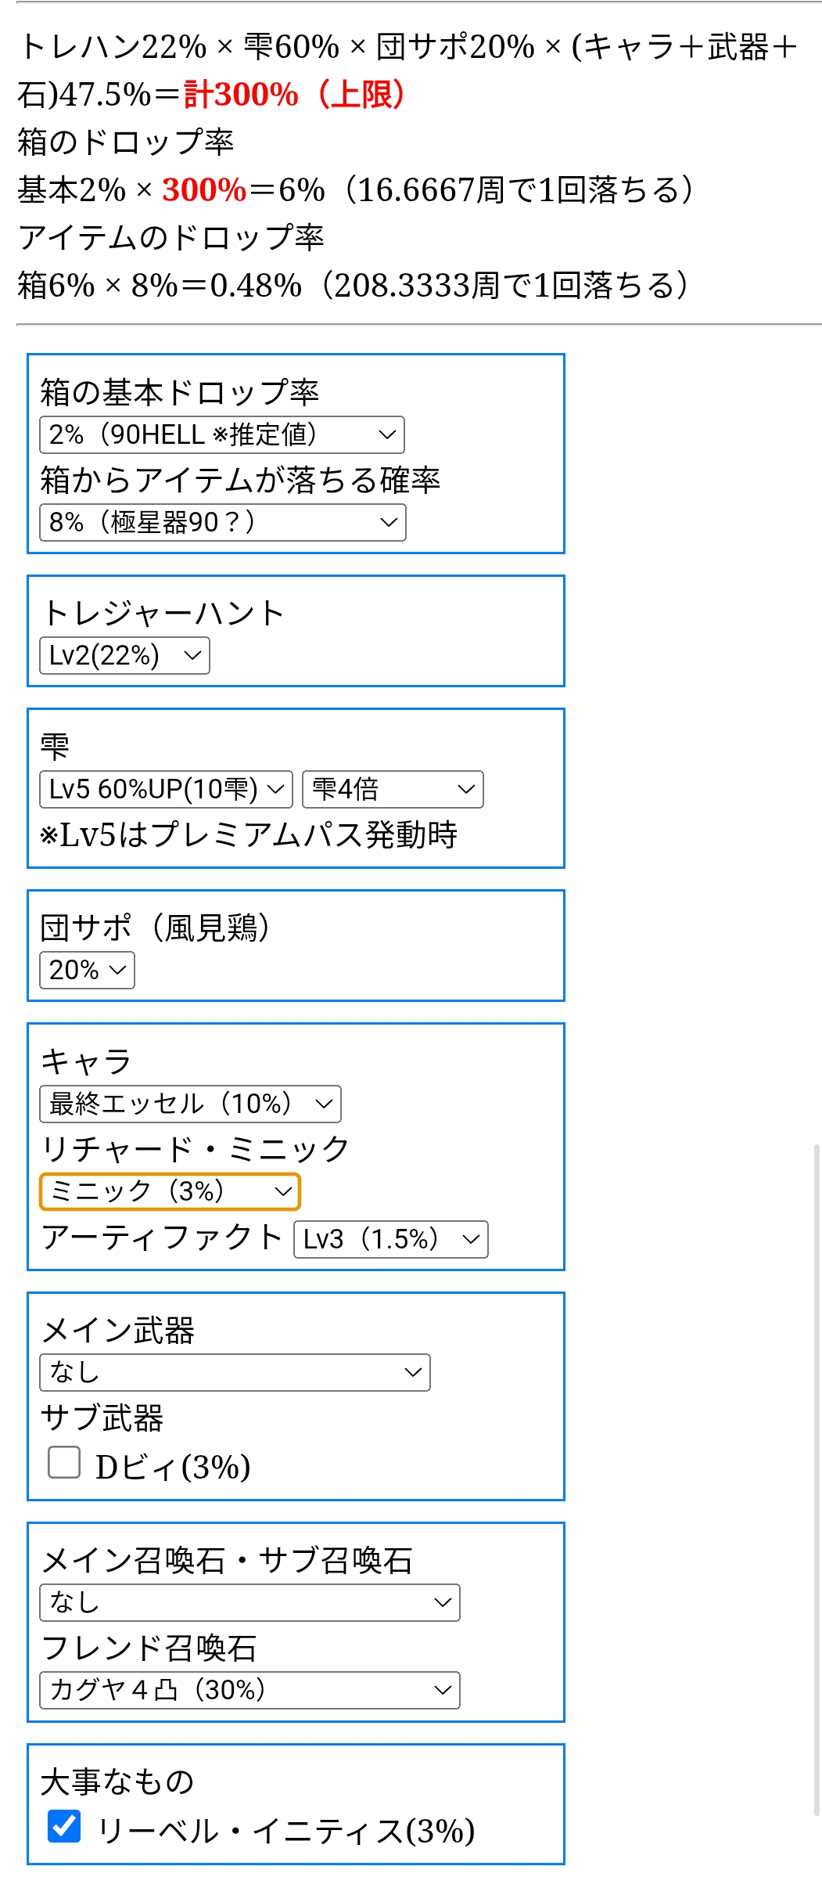Expand the トレジャーハント Lv2(22%) dropdown

tap(124, 655)
